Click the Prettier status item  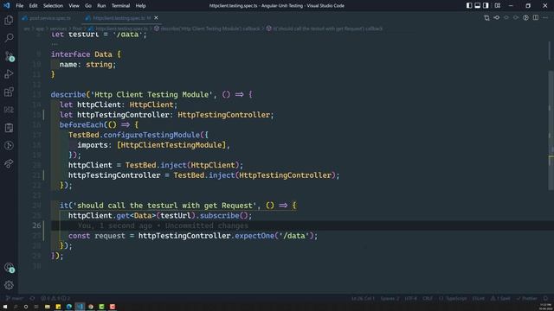coord(527,298)
